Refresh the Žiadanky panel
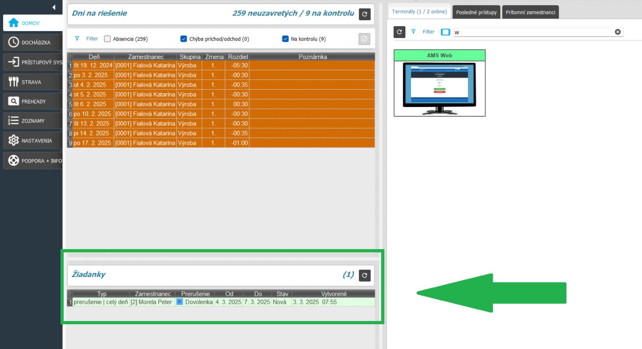The width and height of the screenshot is (642, 349). tap(364, 276)
